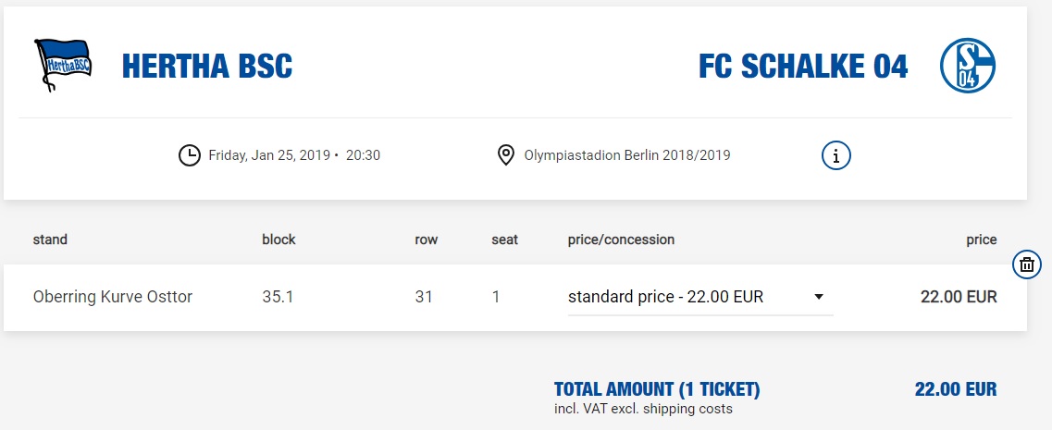Click block value 35.1
This screenshot has width=1052, height=430.
278,297
